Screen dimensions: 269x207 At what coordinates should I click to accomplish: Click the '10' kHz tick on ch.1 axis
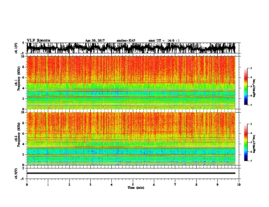coord(23,56)
